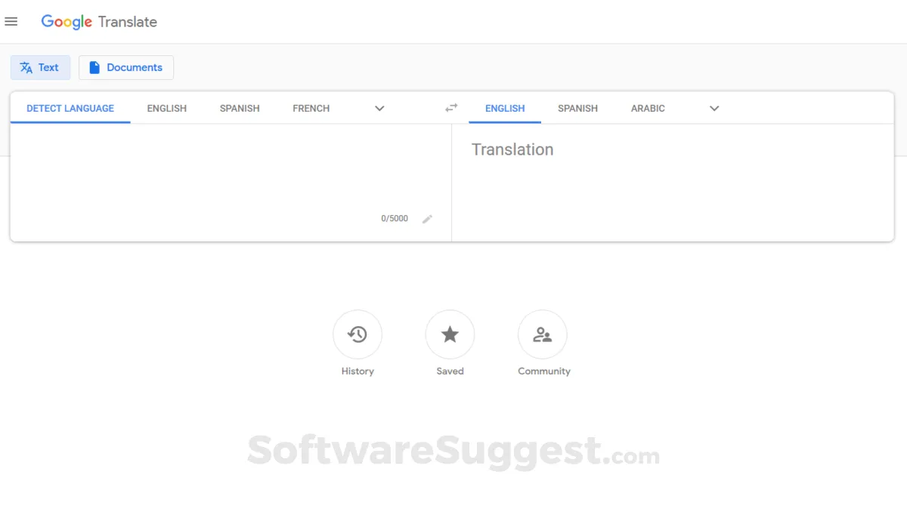Expand the target languages list chevron
The width and height of the screenshot is (907, 524).
tap(714, 108)
